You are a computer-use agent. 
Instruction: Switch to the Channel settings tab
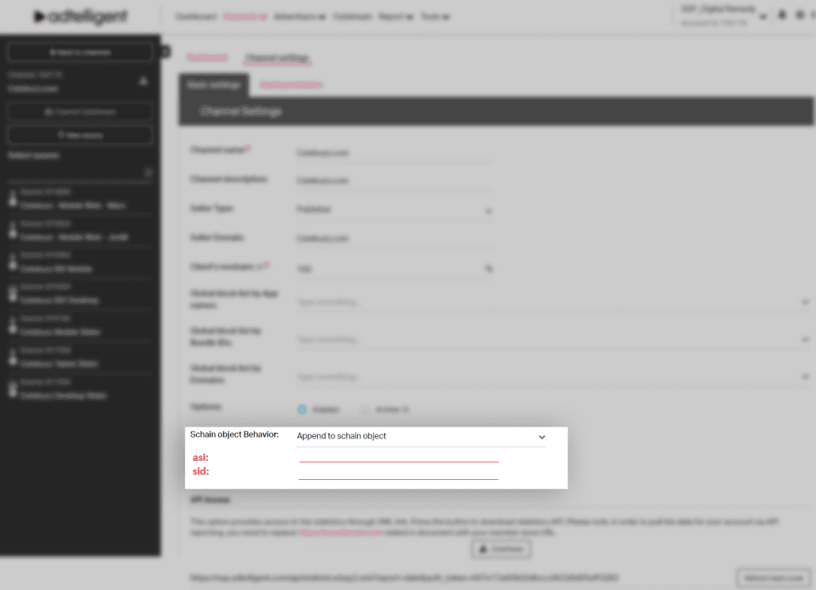click(277, 57)
